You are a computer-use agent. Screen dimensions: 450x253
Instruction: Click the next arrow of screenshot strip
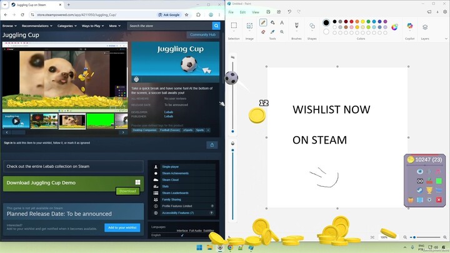pos(123,132)
